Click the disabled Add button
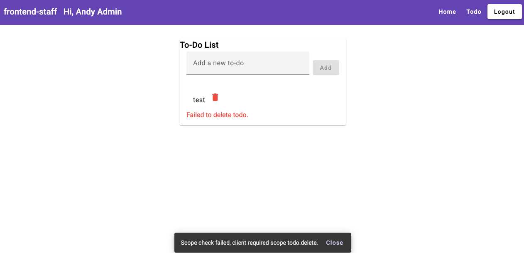The image size is (524, 253). point(326,68)
